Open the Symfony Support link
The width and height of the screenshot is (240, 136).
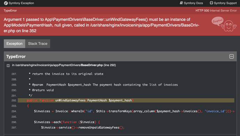point(223,3)
